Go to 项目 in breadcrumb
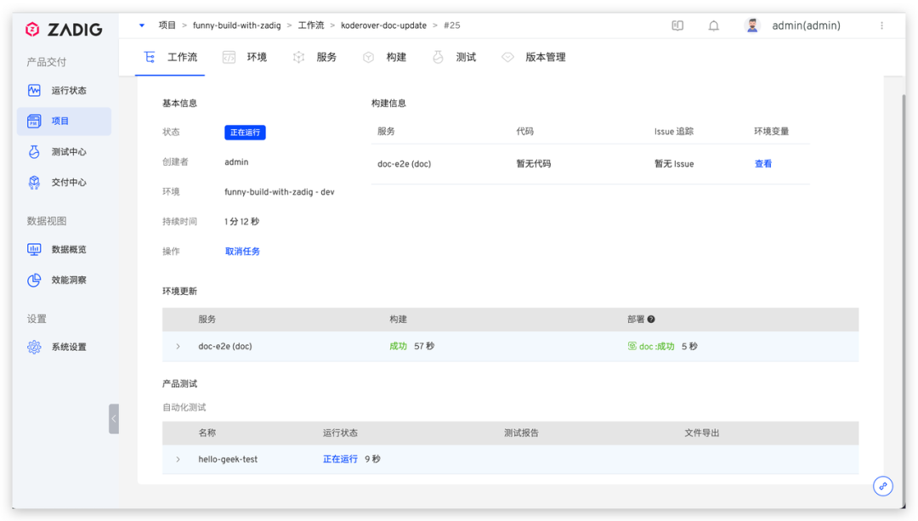Screen dimensions: 918x521 tap(167, 25)
